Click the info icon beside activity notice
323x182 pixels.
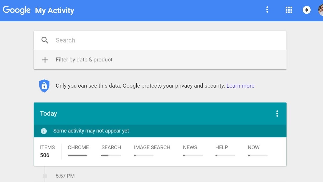(x=44, y=131)
